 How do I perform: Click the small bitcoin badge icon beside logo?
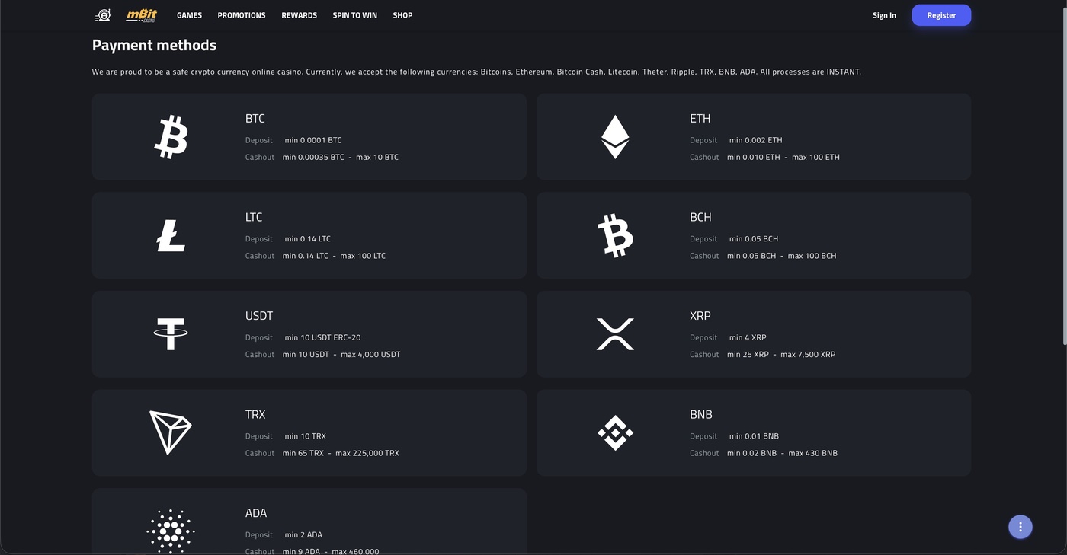103,15
